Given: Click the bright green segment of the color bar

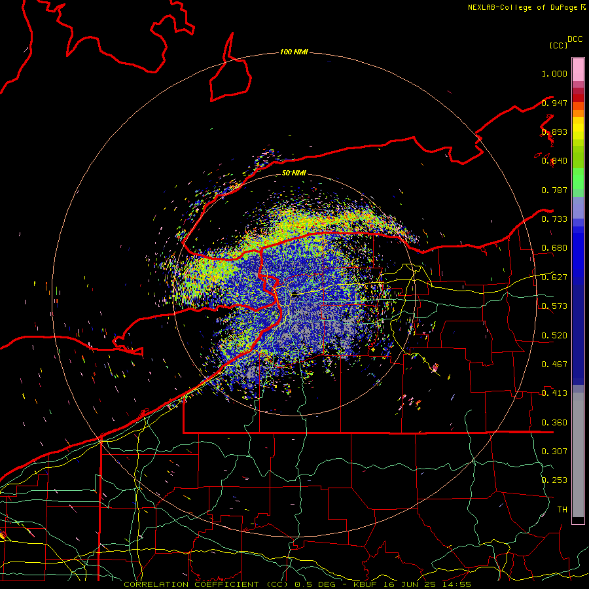Looking at the screenshot, I should tap(578, 178).
